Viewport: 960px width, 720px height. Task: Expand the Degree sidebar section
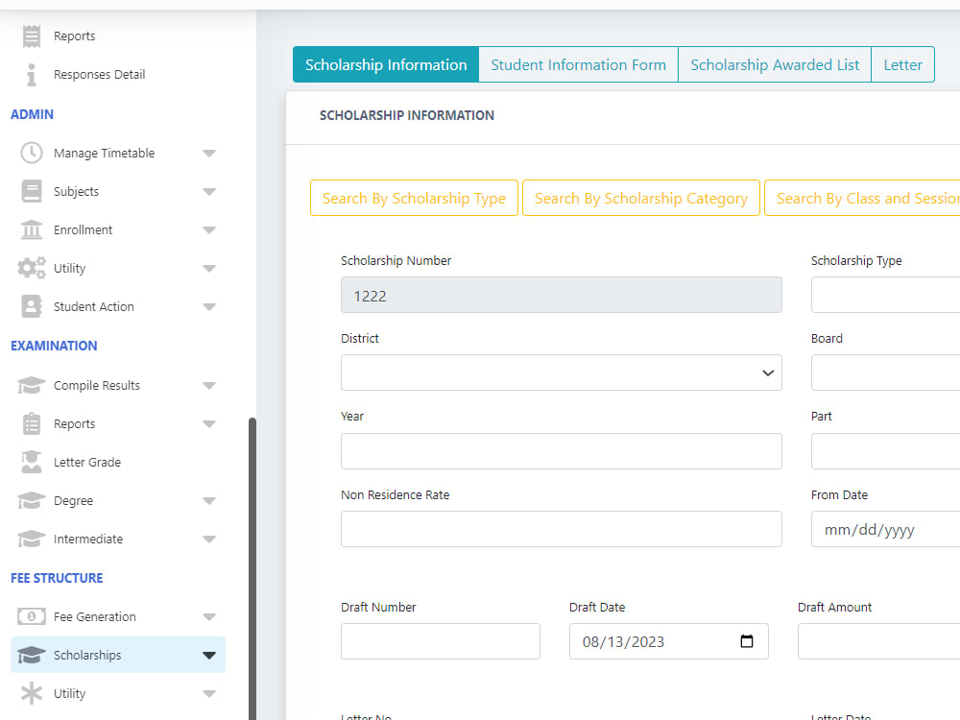click(209, 500)
